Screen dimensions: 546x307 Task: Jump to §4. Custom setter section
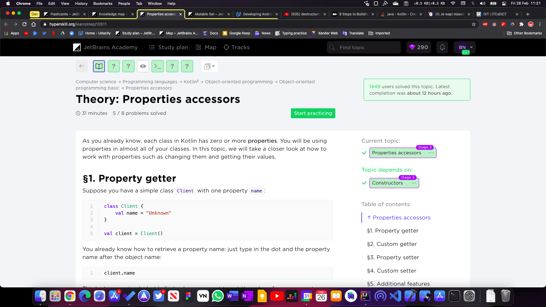point(392,271)
